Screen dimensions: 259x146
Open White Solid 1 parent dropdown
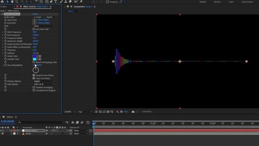point(81,131)
